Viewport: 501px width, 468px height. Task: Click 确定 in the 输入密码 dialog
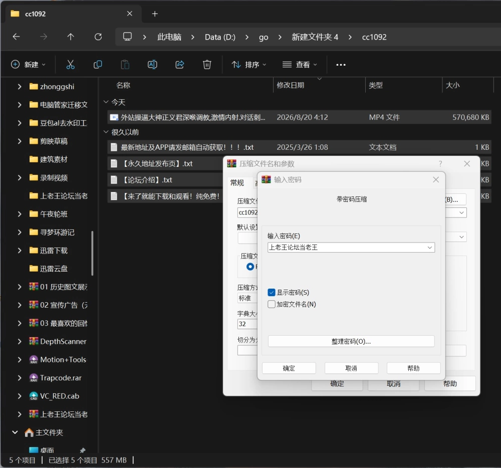[x=289, y=368]
